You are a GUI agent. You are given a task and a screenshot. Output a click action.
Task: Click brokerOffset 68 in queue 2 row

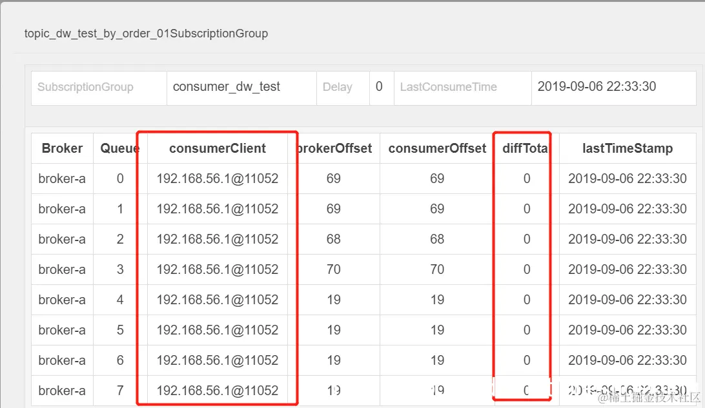tap(334, 239)
